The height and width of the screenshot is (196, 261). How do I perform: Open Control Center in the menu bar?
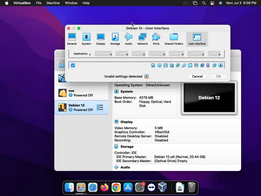click(212, 3)
